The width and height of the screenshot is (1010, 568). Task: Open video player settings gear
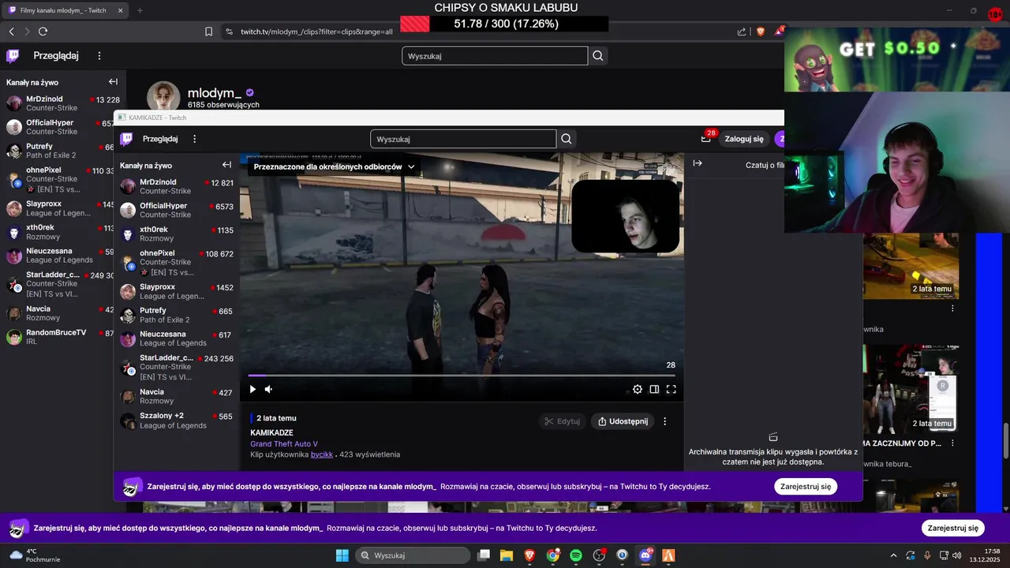[x=638, y=389]
